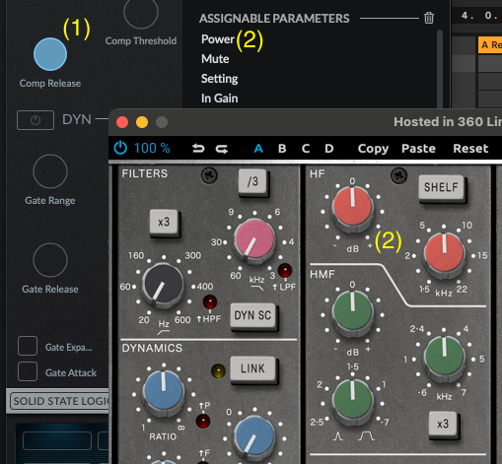This screenshot has height=464, width=502.
Task: Click the Gate Release knob
Action: (50, 260)
